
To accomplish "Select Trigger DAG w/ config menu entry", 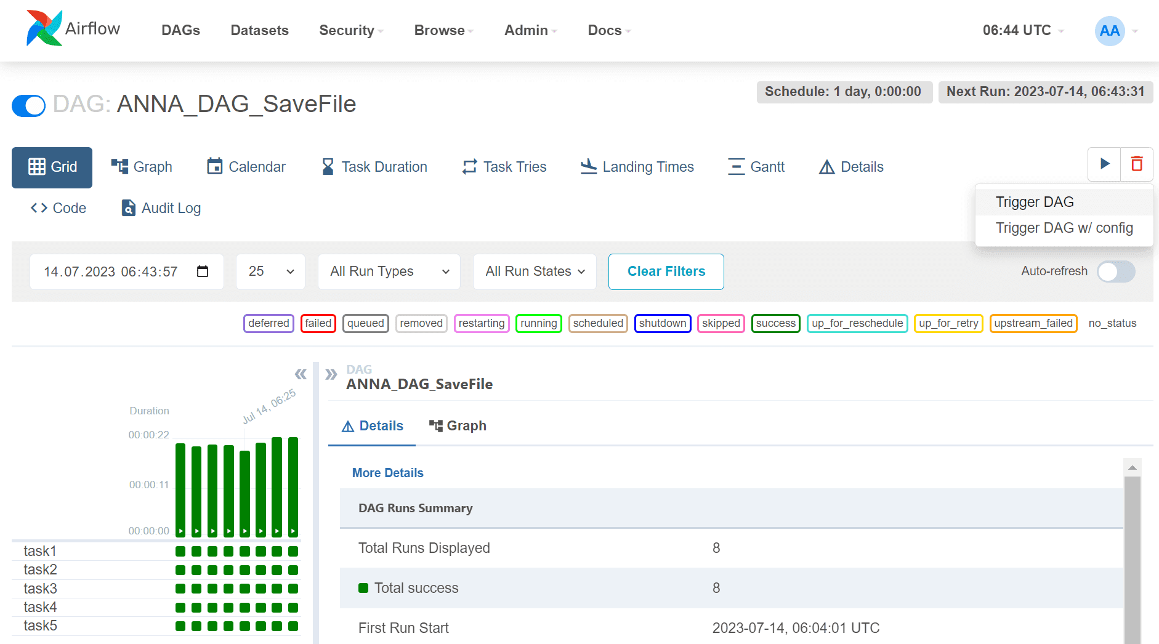I will tap(1064, 228).
